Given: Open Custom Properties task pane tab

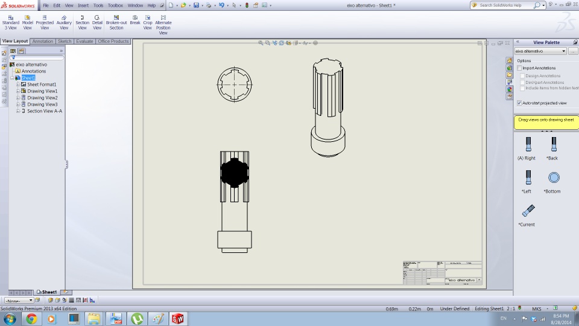Looking at the screenshot, I should (x=510, y=97).
